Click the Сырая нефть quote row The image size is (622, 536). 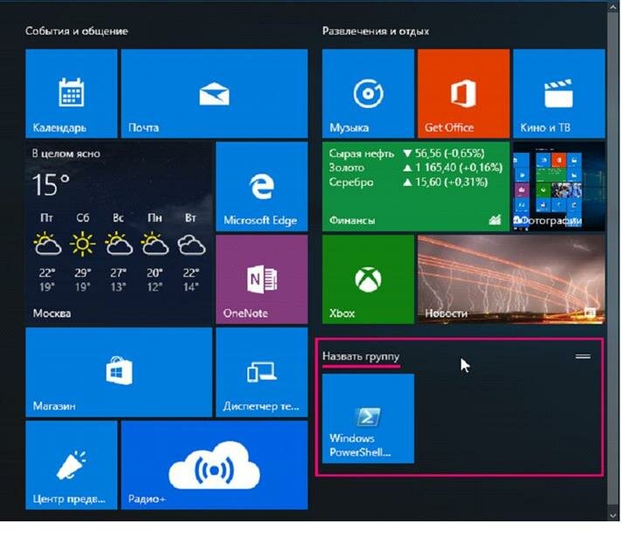406,154
